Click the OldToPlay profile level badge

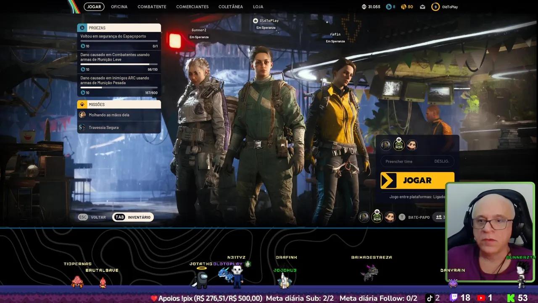435,6
